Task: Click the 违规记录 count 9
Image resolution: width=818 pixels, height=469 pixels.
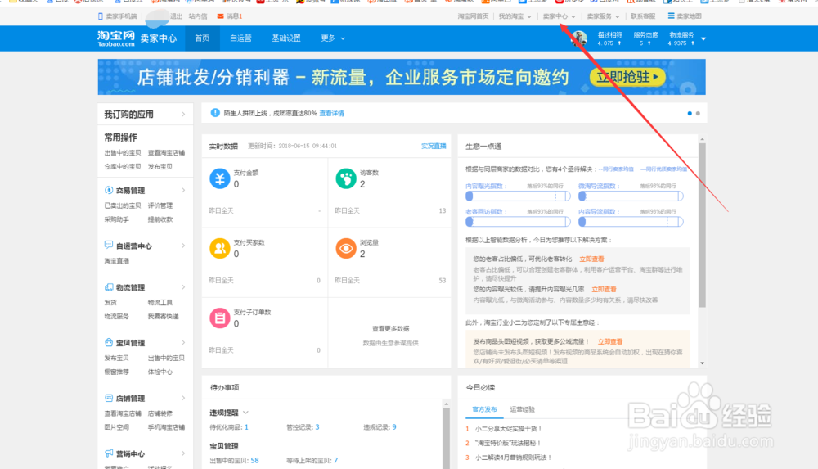Action: pyautogui.click(x=394, y=427)
